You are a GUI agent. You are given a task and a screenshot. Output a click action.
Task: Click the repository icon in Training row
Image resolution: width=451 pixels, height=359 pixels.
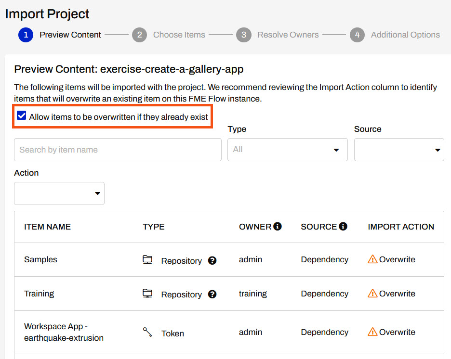point(147,294)
